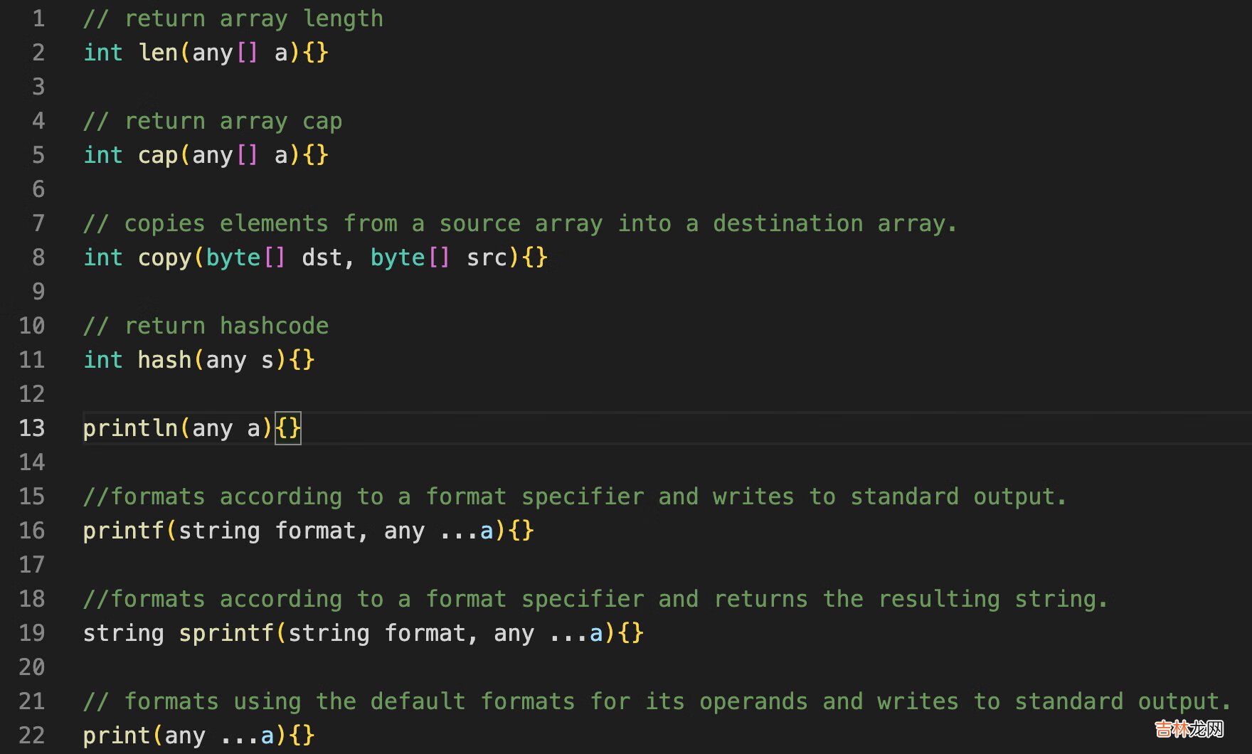Click line number 13 in the gutter

click(32, 428)
